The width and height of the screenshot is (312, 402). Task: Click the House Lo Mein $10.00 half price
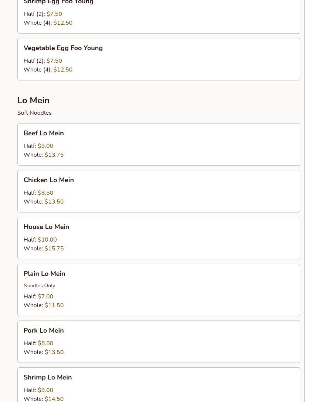click(x=47, y=240)
